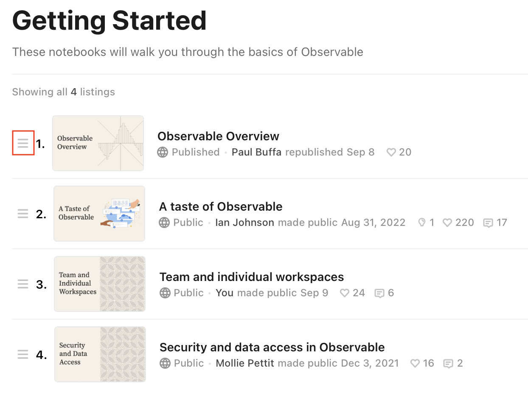Open the 17 comments icon on A taste of Observable

(x=487, y=223)
